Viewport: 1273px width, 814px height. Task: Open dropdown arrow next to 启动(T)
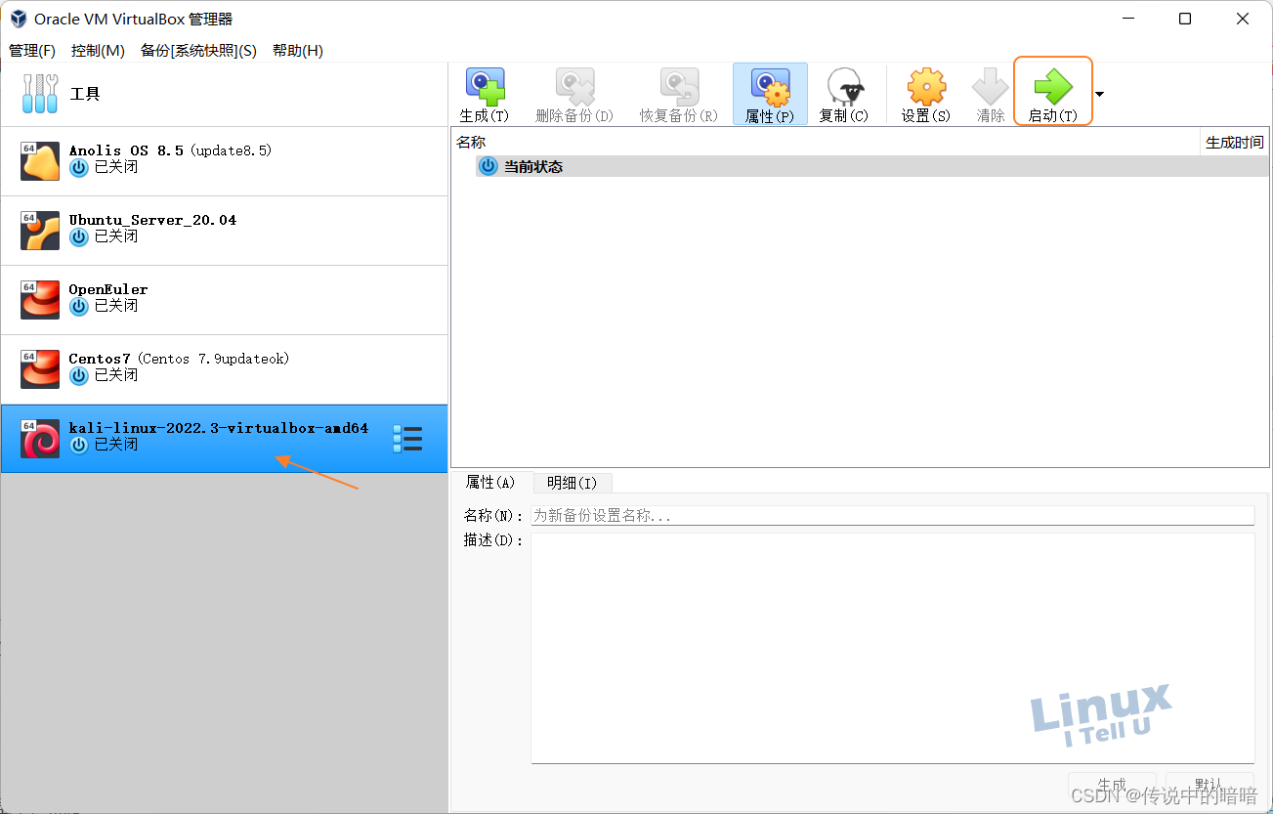coord(1099,94)
